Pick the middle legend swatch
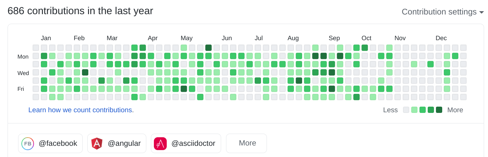This screenshot has width=488, height=157. click(423, 110)
